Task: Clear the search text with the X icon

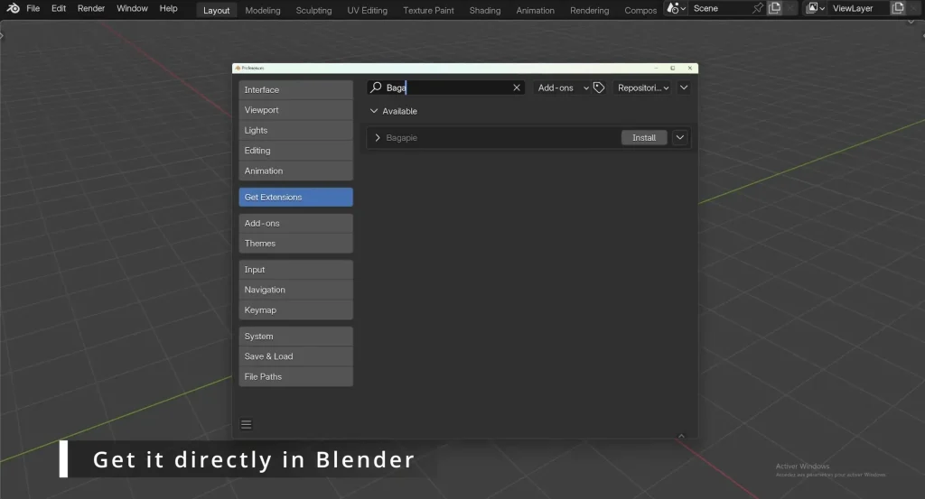Action: click(x=517, y=88)
